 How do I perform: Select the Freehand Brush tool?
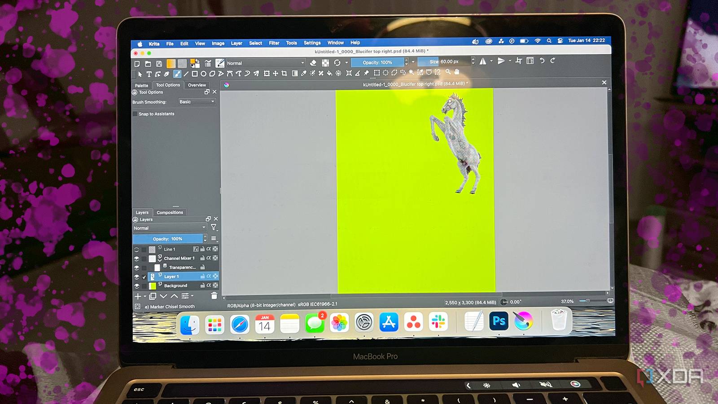(x=177, y=74)
